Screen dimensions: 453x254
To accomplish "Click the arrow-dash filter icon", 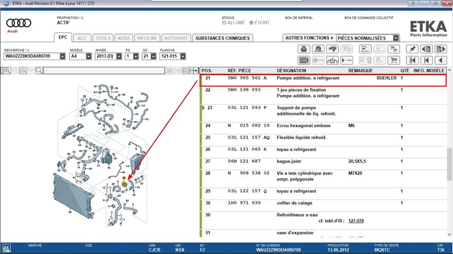I will 346,60.
